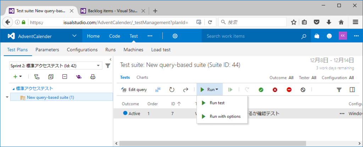Open the settings gear in header
This screenshot has width=363, height=147.
coord(175,36)
